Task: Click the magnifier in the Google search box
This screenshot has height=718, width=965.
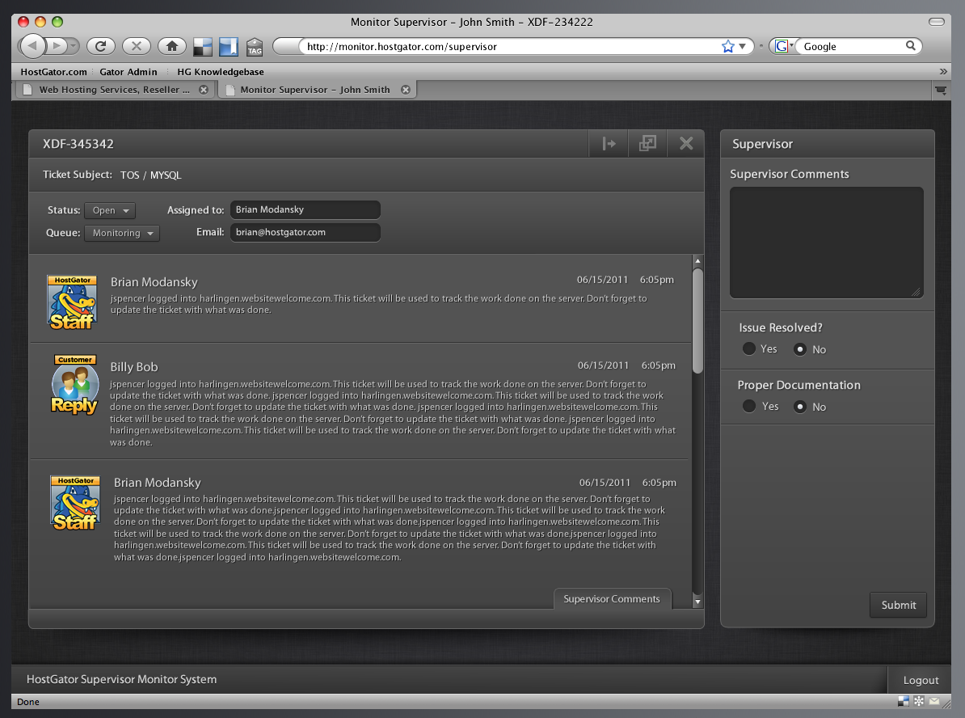Action: click(910, 45)
